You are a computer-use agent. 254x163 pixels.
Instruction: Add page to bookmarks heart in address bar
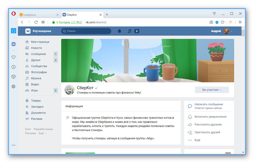click(223, 22)
